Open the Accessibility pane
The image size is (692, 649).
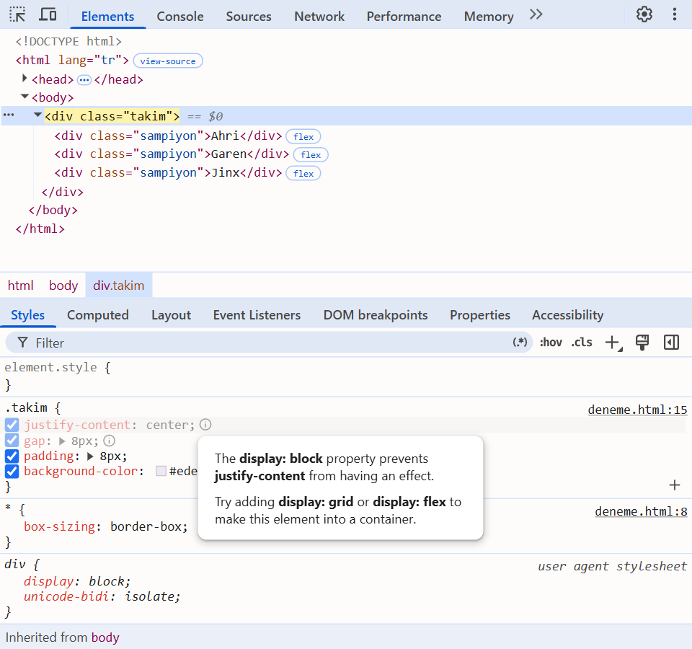coord(567,315)
